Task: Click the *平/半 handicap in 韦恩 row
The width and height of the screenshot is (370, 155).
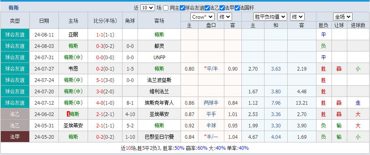Action: point(211,69)
